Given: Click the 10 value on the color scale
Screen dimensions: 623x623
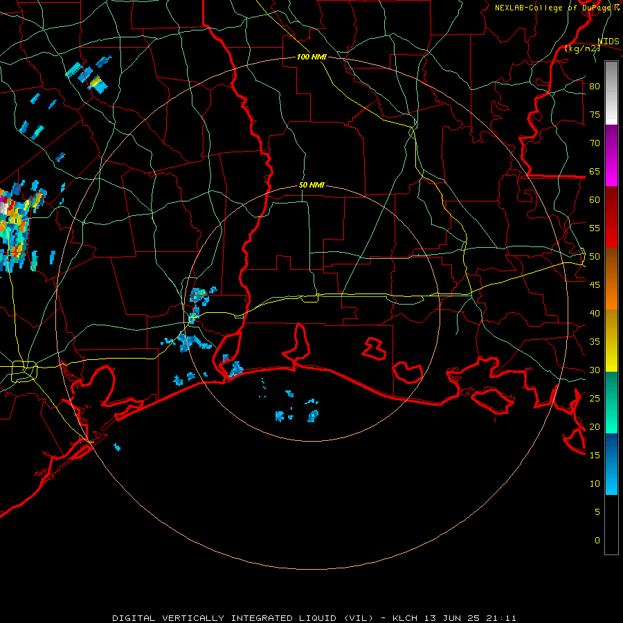Looking at the screenshot, I should tap(595, 484).
